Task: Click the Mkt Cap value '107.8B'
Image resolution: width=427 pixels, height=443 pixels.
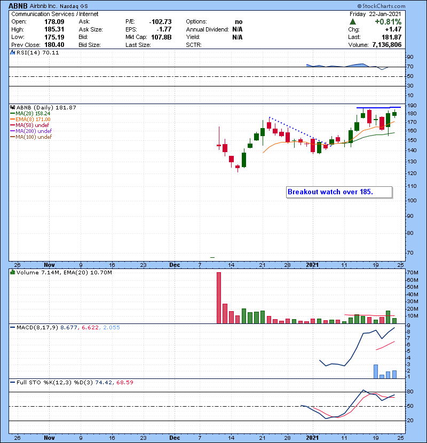Action: click(161, 37)
